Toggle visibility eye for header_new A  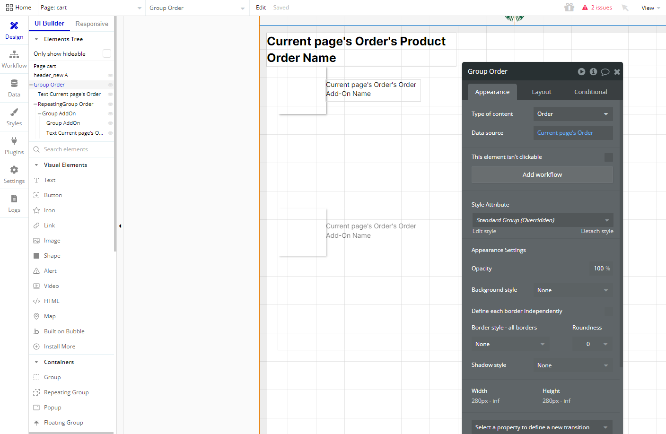(110, 75)
